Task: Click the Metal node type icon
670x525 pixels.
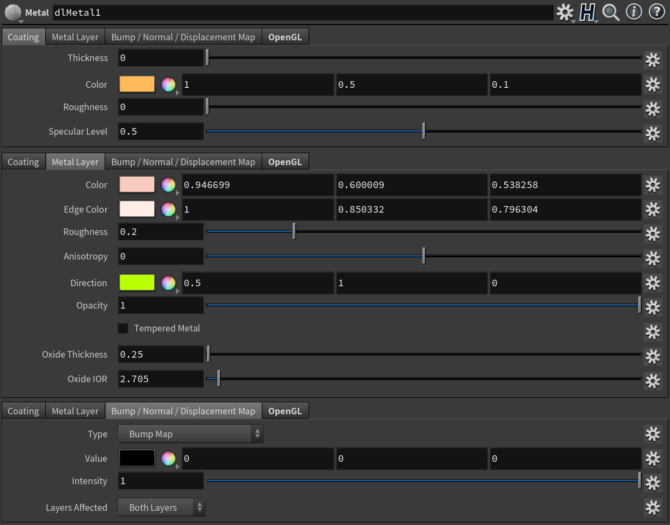Action: tap(13, 12)
